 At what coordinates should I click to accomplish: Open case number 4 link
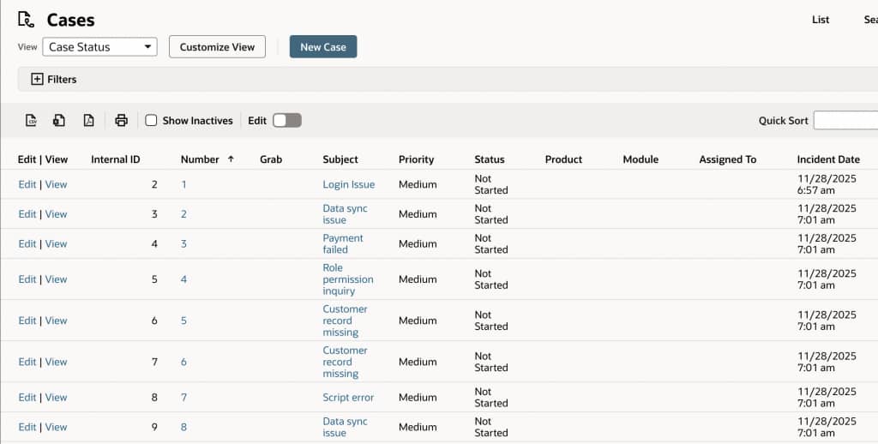click(183, 279)
